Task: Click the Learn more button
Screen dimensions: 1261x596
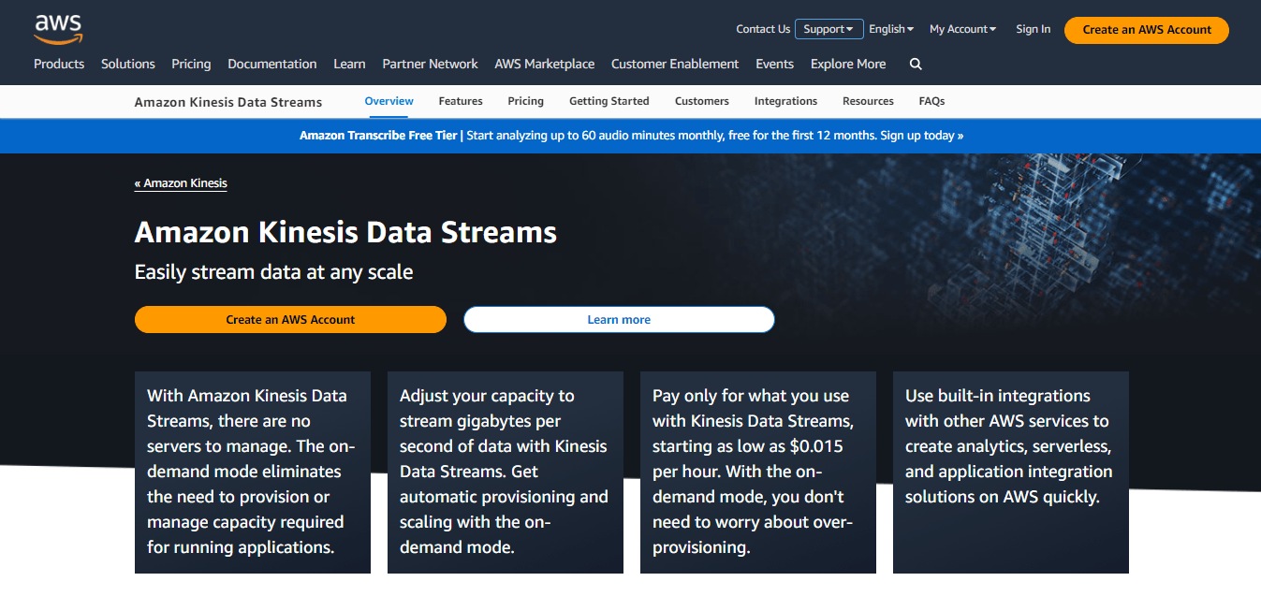Action: pyautogui.click(x=618, y=319)
